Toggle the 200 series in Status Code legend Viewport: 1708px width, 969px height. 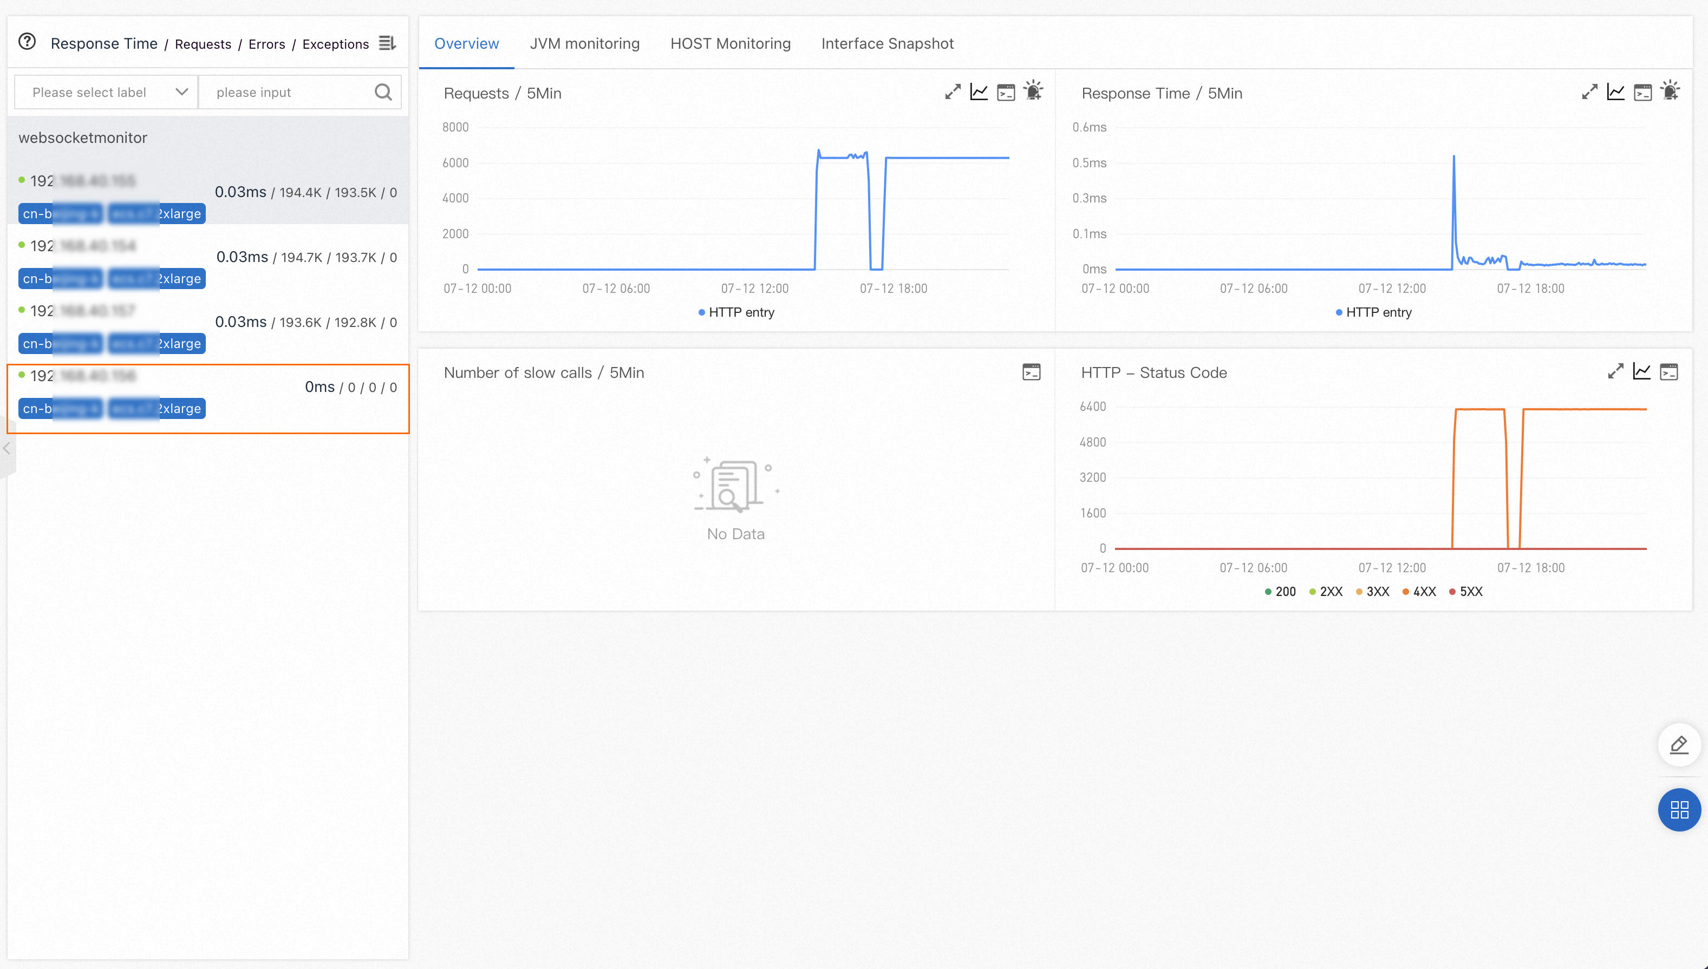pos(1280,591)
